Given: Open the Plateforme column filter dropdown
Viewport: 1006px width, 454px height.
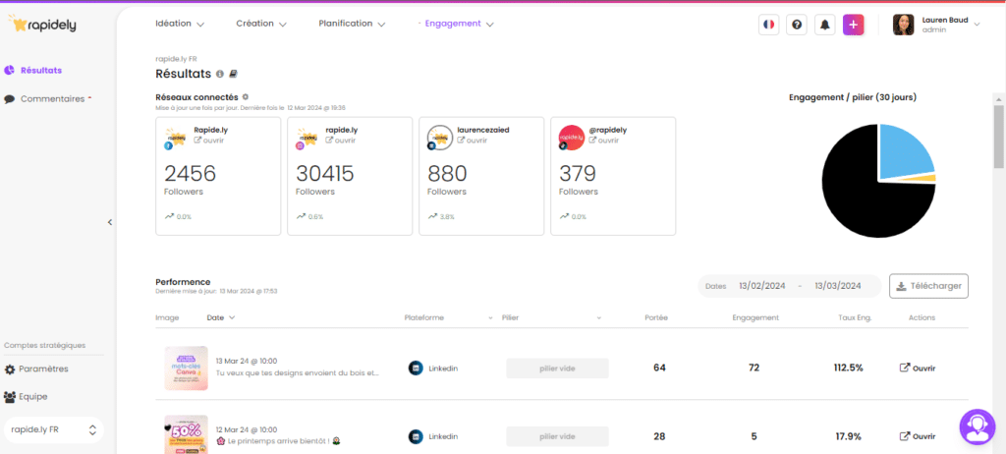Looking at the screenshot, I should (490, 318).
